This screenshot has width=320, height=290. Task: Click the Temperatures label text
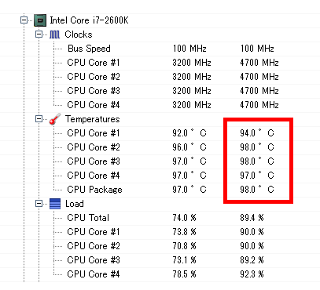click(93, 119)
